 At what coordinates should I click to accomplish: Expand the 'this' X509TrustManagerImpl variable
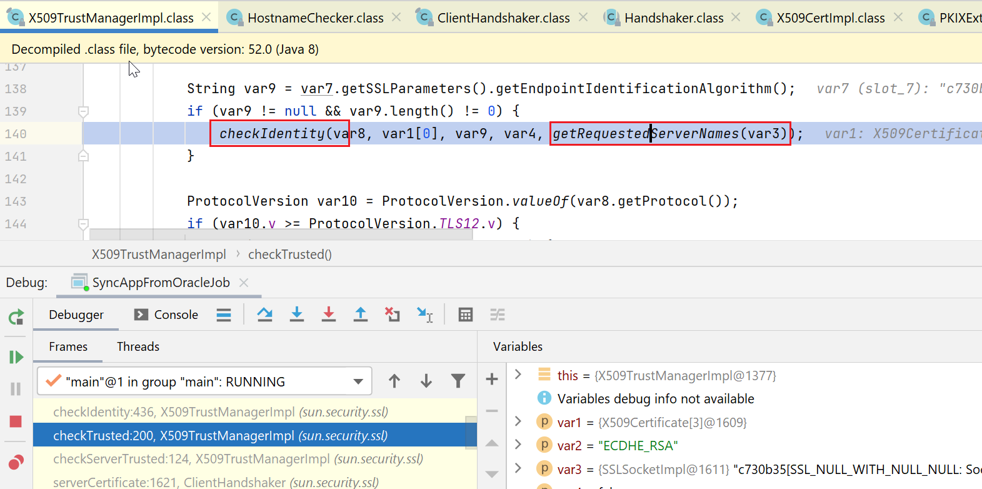pyautogui.click(x=518, y=375)
